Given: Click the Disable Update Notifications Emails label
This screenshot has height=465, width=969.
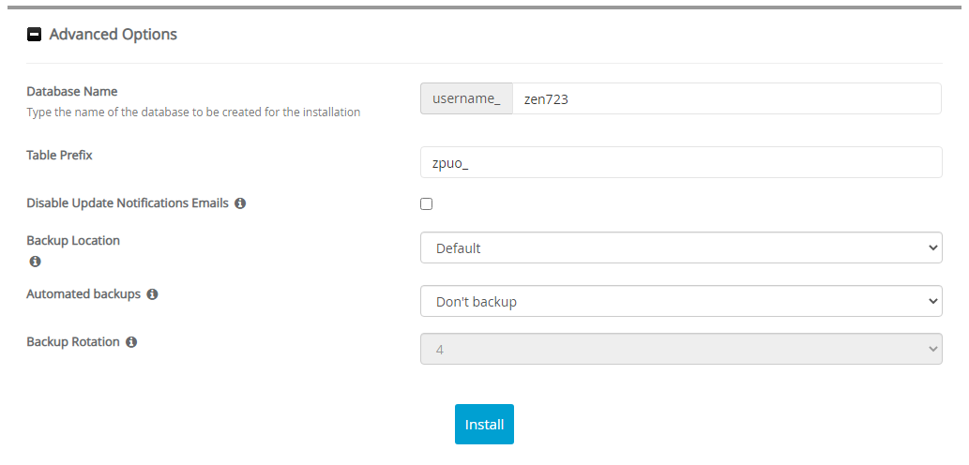Looking at the screenshot, I should pos(127,202).
